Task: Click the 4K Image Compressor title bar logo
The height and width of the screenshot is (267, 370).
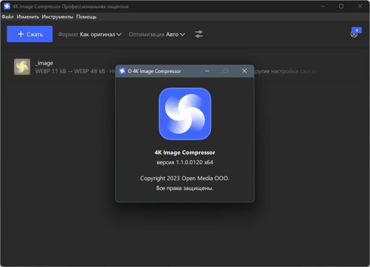Action: (7, 6)
